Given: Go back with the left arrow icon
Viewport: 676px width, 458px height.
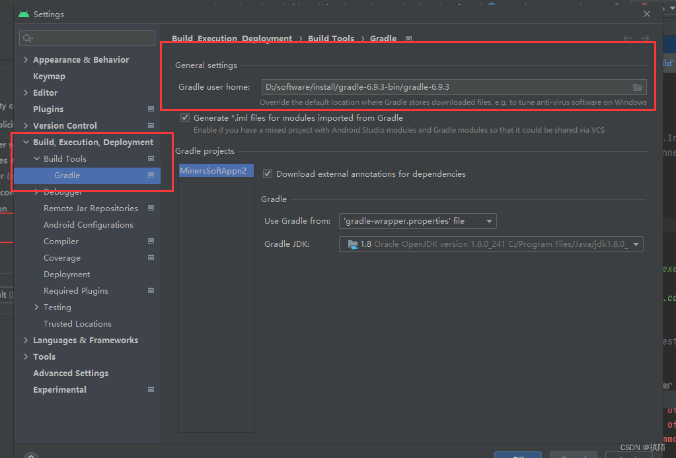Looking at the screenshot, I should point(627,38).
